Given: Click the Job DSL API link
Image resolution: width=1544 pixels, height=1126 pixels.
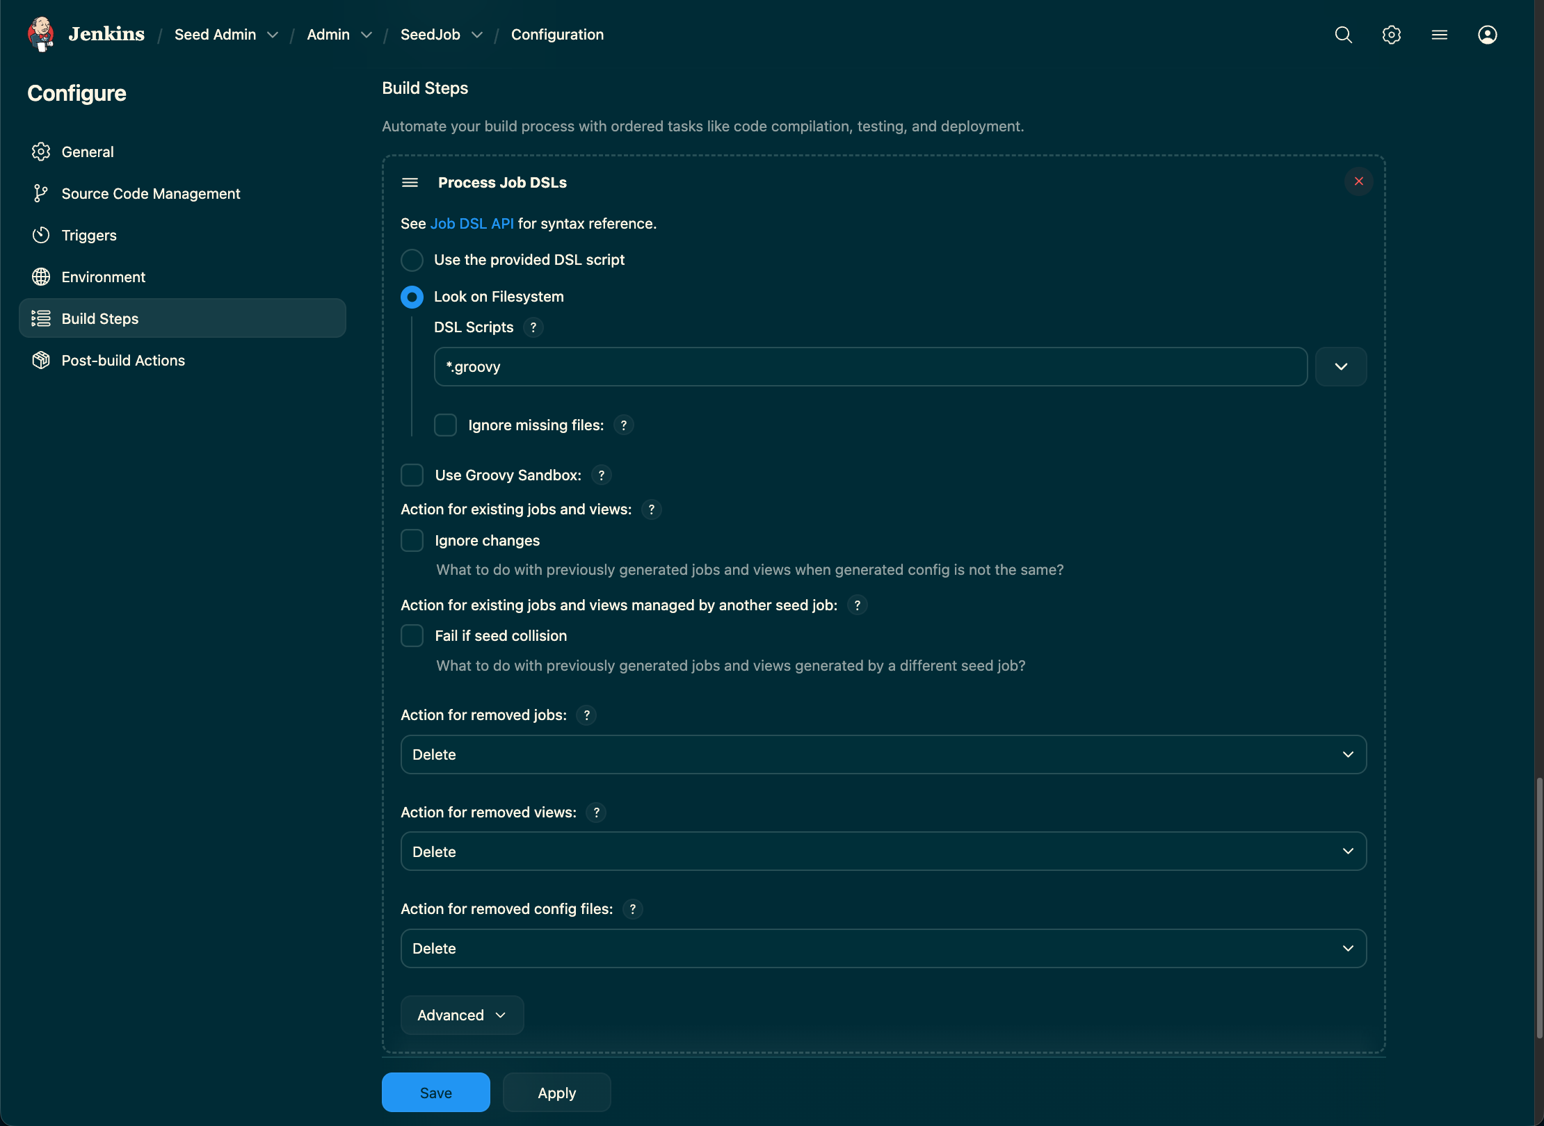Looking at the screenshot, I should pos(472,223).
